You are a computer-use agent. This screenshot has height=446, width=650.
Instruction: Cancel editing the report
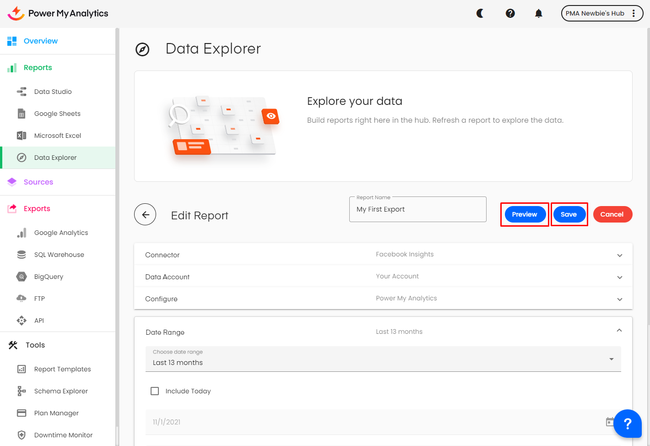point(612,214)
